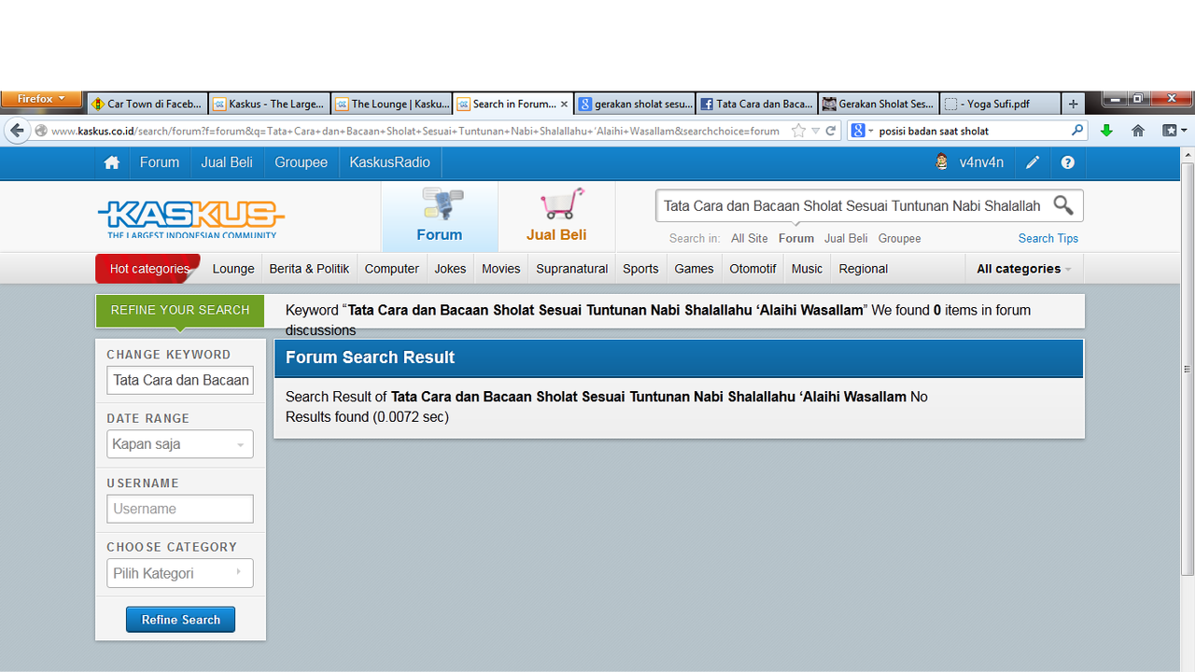The image size is (1195, 672).
Task: Click the vertical page scrollbar
Action: click(1188, 368)
